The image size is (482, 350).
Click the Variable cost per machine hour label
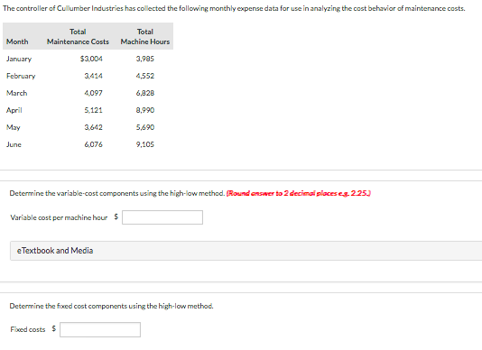pos(59,217)
